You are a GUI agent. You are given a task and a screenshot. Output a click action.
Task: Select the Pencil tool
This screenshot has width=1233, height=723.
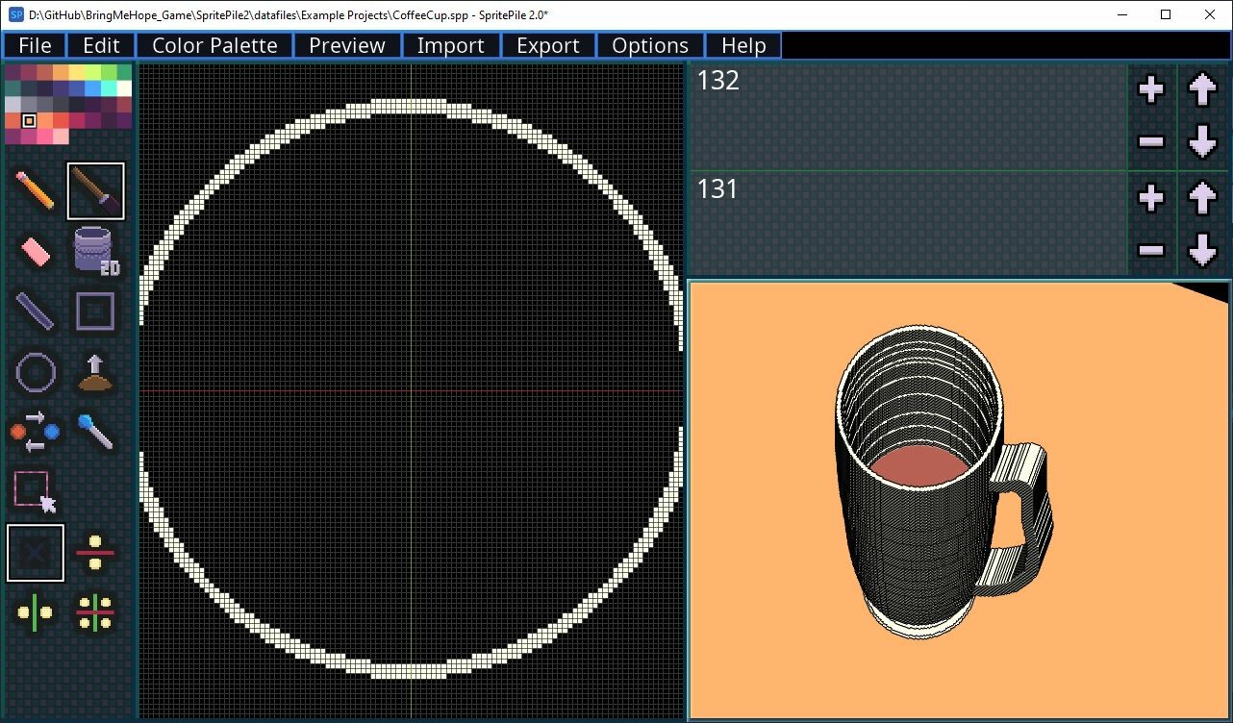point(35,190)
